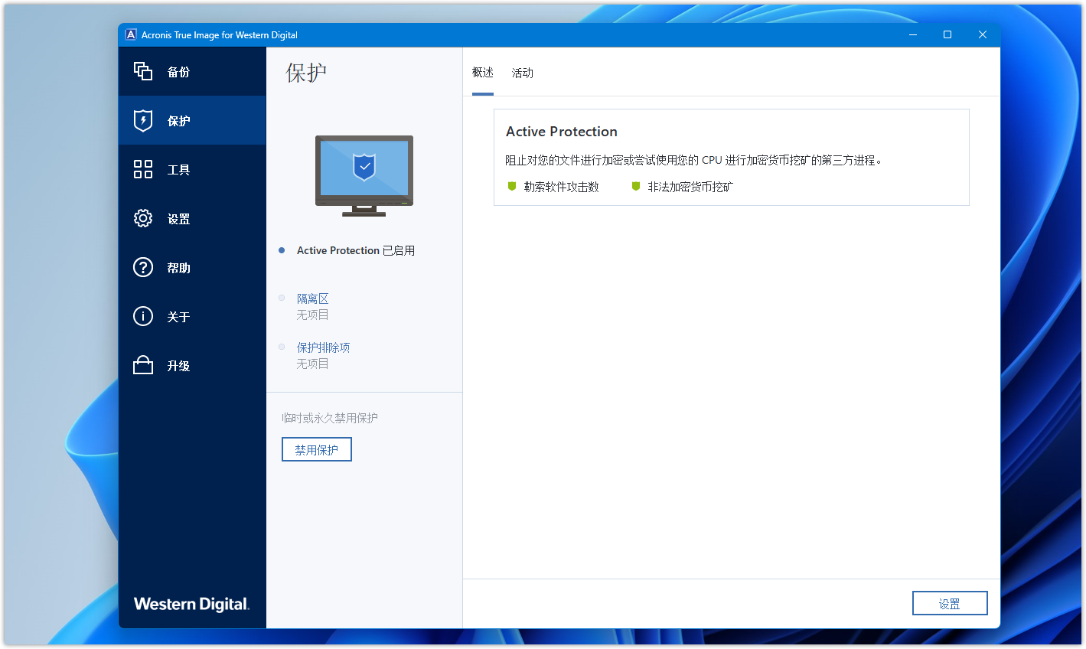Click the protected computer monitor illustration
The height and width of the screenshot is (649, 1086).
point(364,175)
